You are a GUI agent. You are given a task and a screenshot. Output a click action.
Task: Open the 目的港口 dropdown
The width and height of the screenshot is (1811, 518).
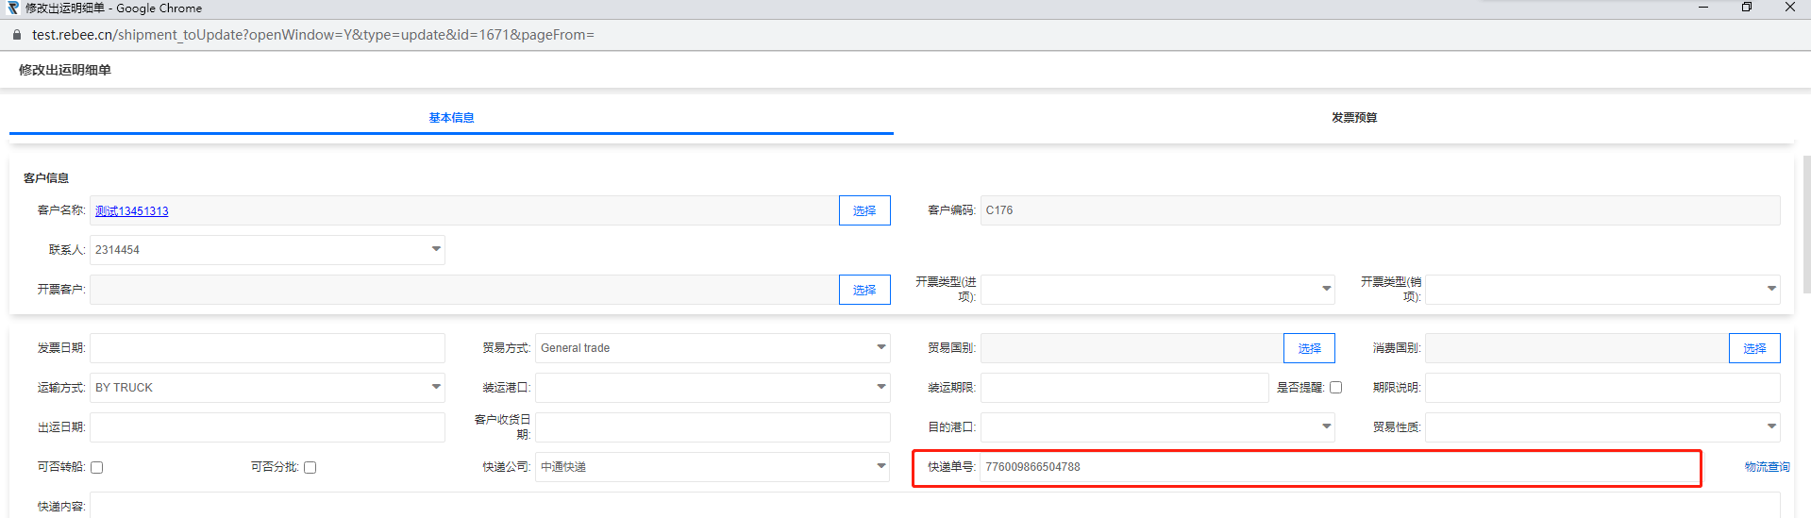click(1158, 427)
